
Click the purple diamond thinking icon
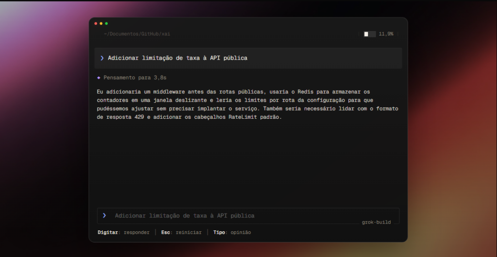pos(99,78)
